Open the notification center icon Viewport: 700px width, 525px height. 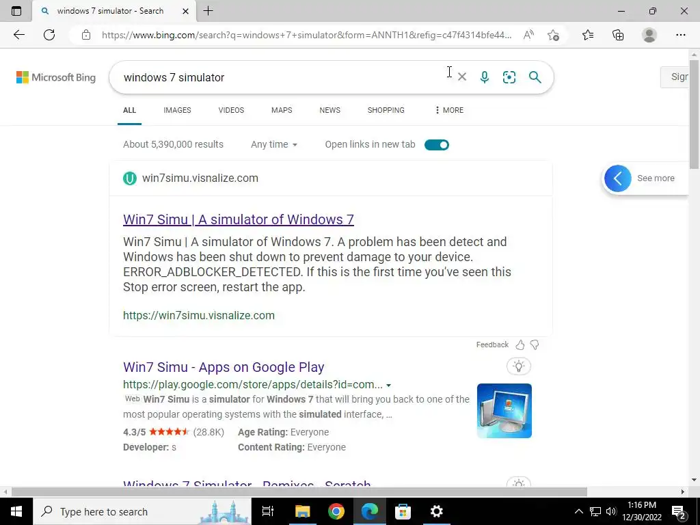tap(679, 511)
